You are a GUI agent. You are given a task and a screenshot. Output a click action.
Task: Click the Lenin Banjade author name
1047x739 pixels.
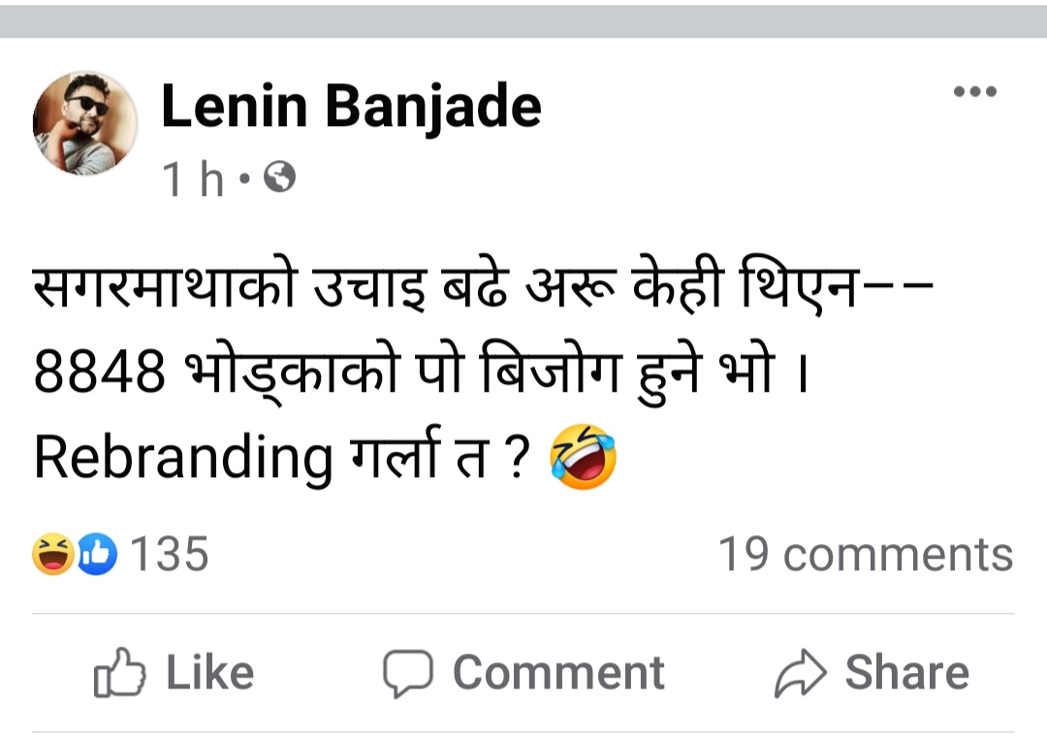coord(350,106)
